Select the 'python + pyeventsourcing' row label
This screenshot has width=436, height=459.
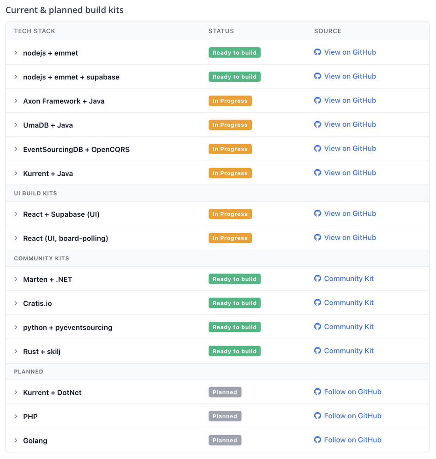tap(68, 327)
